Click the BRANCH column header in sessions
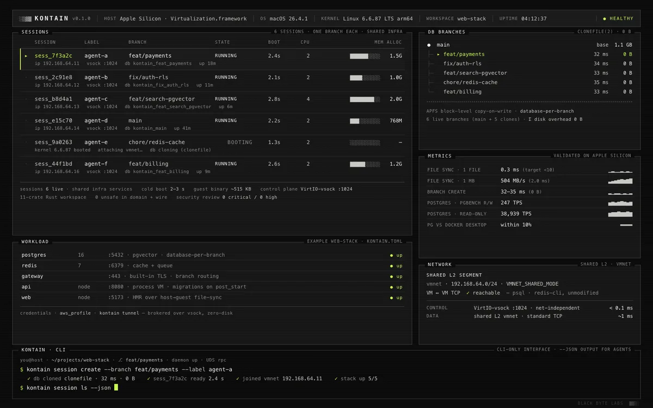Screen dimensions: 653x408 pyautogui.click(x=137, y=42)
